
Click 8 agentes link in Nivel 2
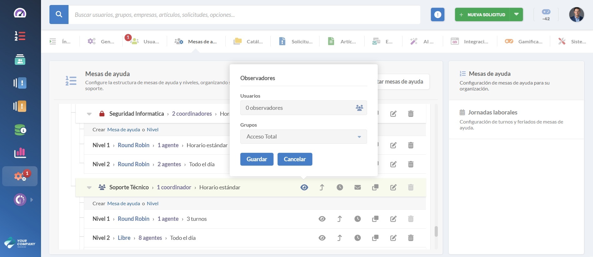[150, 238]
